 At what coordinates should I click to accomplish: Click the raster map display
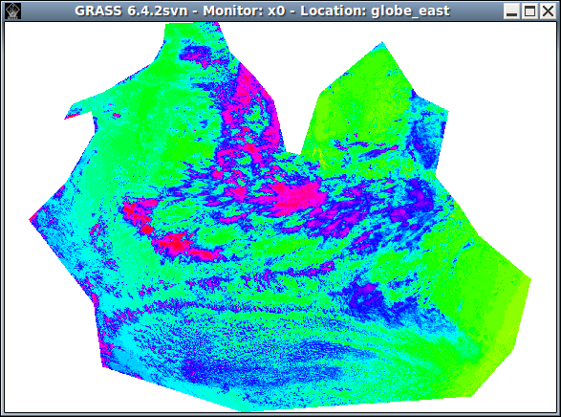[281, 217]
